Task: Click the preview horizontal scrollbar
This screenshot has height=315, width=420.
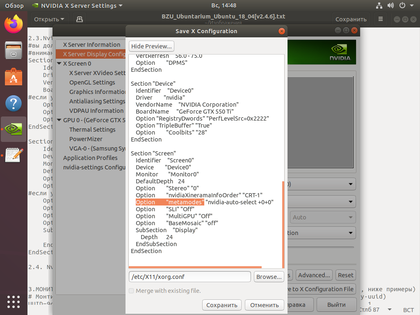Action: click(x=195, y=267)
